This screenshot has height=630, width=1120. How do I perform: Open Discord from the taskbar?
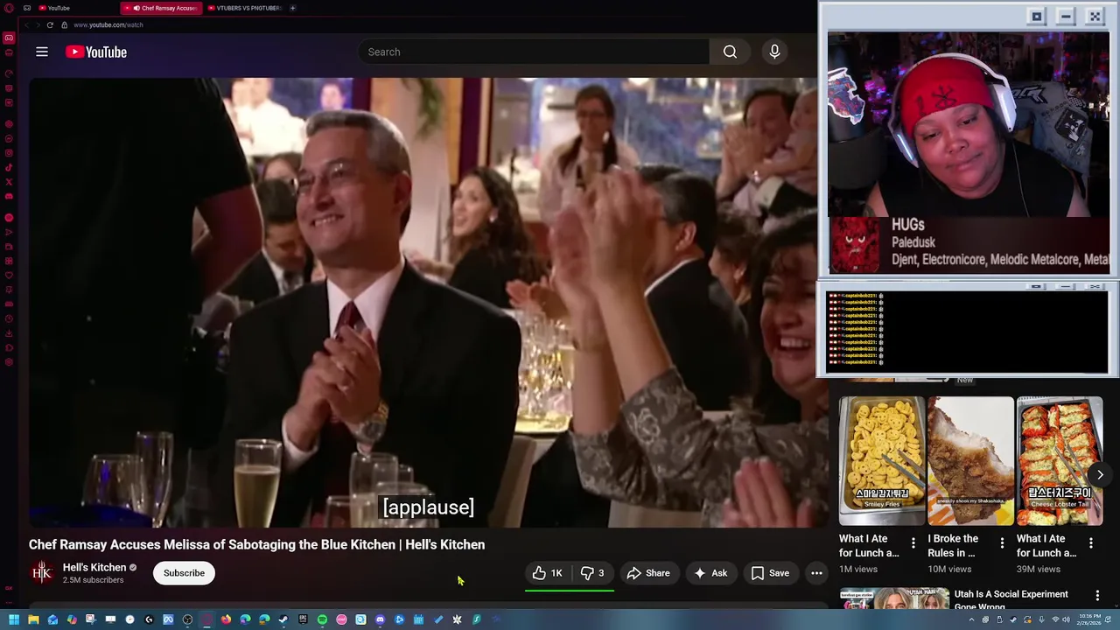380,619
